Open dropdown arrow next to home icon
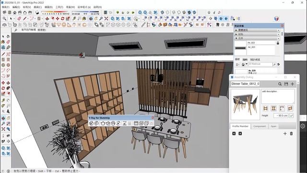Viewport: 307px width, 173px height. pos(247,64)
